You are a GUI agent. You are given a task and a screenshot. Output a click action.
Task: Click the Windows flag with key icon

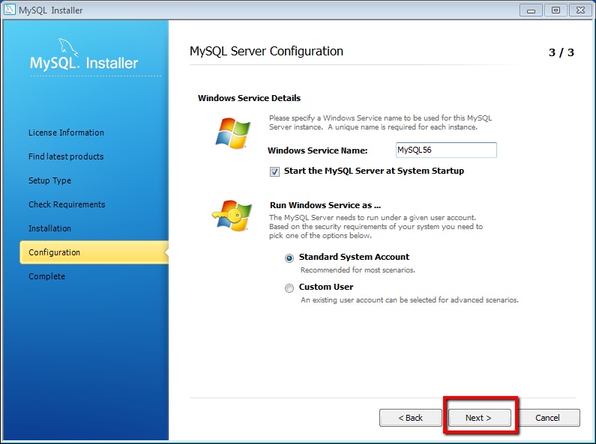[x=232, y=215]
